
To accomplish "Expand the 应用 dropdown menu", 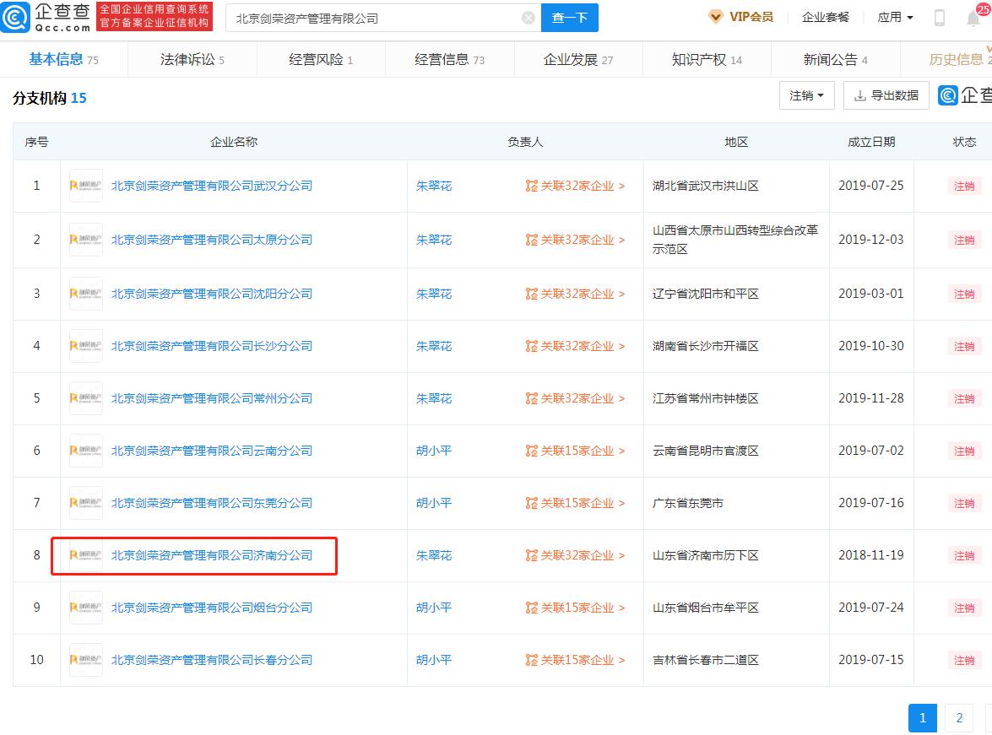I will point(895,17).
